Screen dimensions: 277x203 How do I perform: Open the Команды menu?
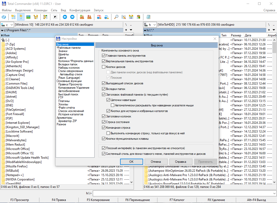[x=41, y=10]
